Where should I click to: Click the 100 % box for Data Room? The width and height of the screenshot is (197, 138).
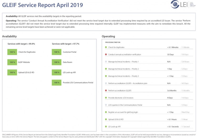pos(56,62)
